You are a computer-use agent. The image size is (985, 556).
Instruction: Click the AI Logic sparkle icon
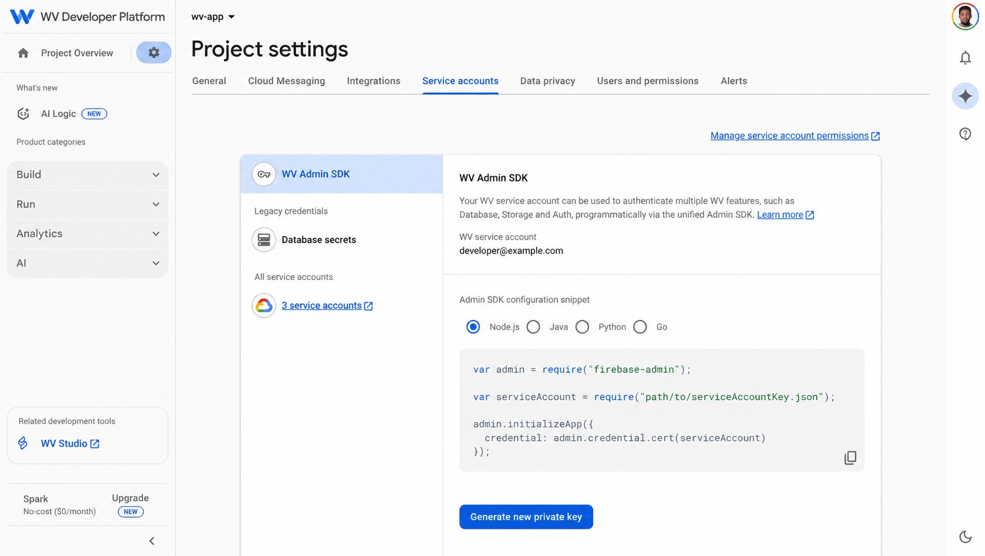click(24, 114)
